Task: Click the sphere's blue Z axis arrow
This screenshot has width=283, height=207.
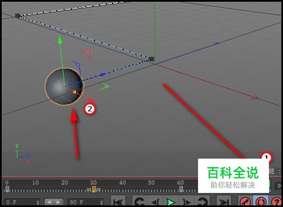Action: tap(103, 74)
